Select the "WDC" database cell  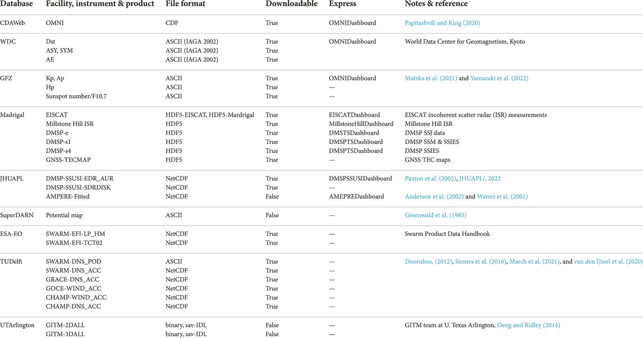(x=8, y=41)
